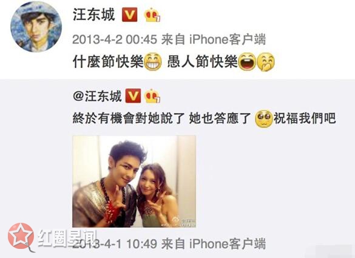Click the 2013-4-1 10:49 timestamp
The height and width of the screenshot is (258, 355).
[115, 243]
